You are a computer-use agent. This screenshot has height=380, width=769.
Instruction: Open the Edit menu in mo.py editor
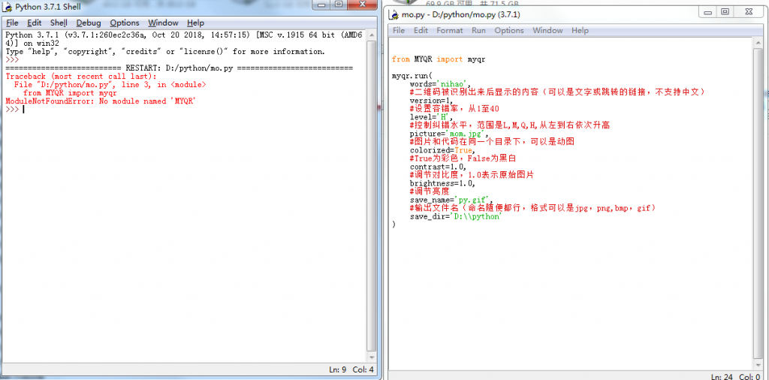coord(421,31)
